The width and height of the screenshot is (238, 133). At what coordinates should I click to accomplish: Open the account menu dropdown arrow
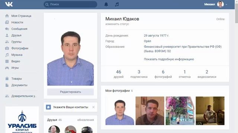pos(226,4)
